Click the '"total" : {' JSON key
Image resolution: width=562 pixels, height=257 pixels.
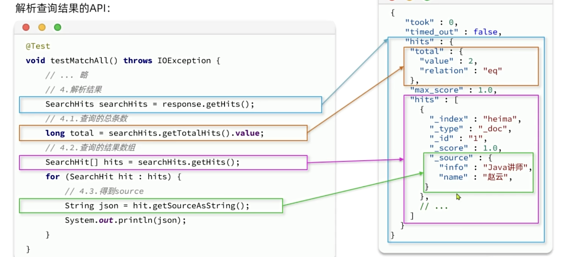[436, 51]
